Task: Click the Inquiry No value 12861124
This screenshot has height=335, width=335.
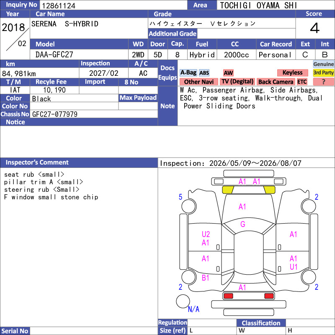Action: (59, 5)
